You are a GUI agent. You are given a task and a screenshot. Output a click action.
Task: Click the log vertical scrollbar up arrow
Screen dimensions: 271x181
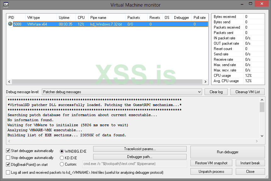point(262,100)
